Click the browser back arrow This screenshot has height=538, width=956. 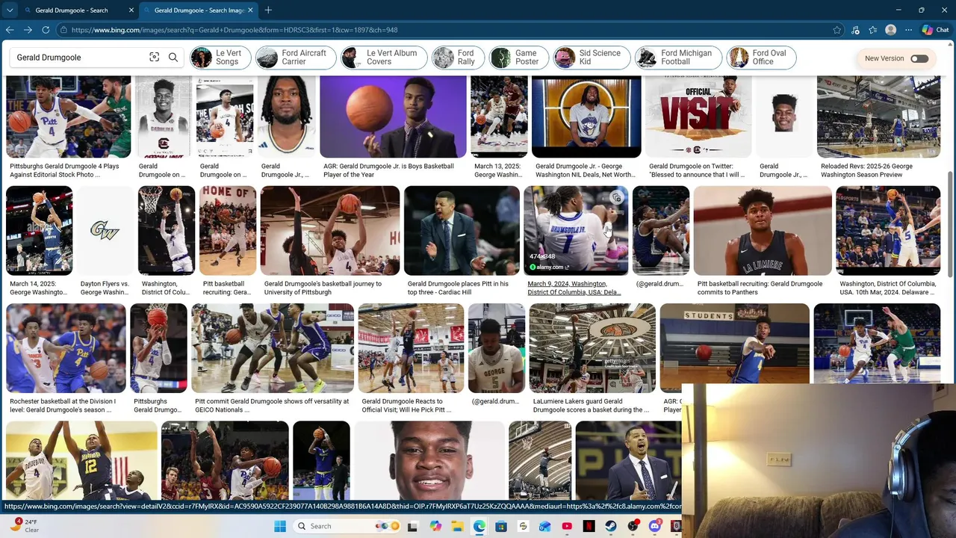click(x=10, y=30)
